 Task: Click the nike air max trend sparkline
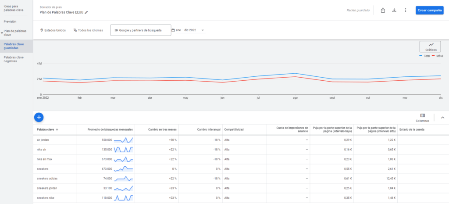(x=123, y=159)
